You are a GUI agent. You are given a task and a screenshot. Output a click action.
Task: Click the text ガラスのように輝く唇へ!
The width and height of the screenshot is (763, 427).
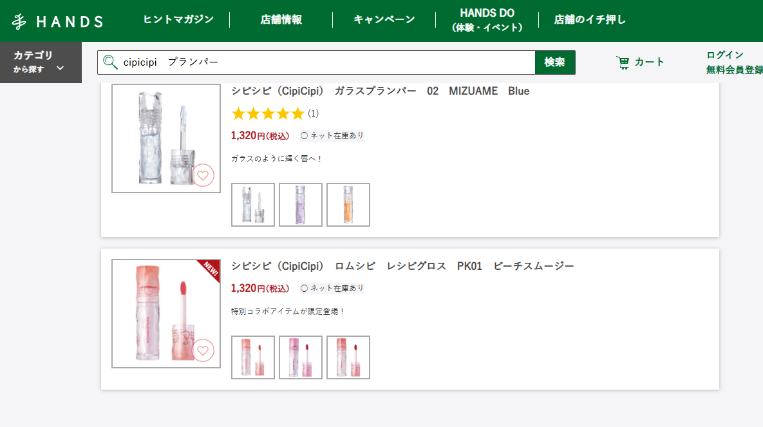[x=276, y=158]
